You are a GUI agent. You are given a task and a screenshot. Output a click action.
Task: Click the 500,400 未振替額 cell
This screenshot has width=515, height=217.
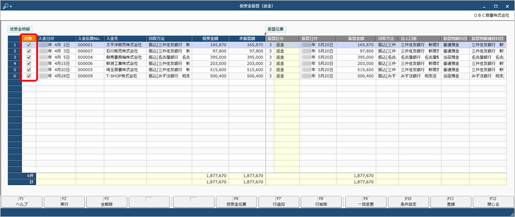coord(247,76)
